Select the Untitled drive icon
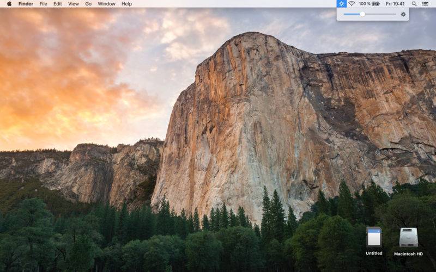 (374, 237)
